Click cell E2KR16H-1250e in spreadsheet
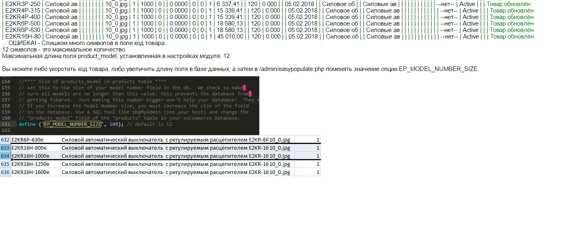Viewport: 575px width, 230px height. [36, 164]
